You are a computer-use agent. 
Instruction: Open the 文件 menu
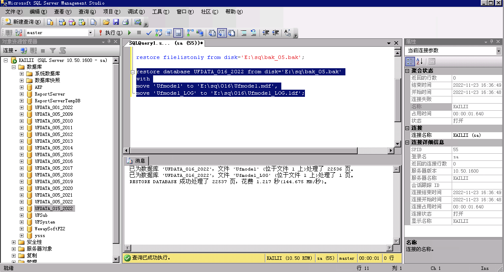pyautogui.click(x=13, y=11)
